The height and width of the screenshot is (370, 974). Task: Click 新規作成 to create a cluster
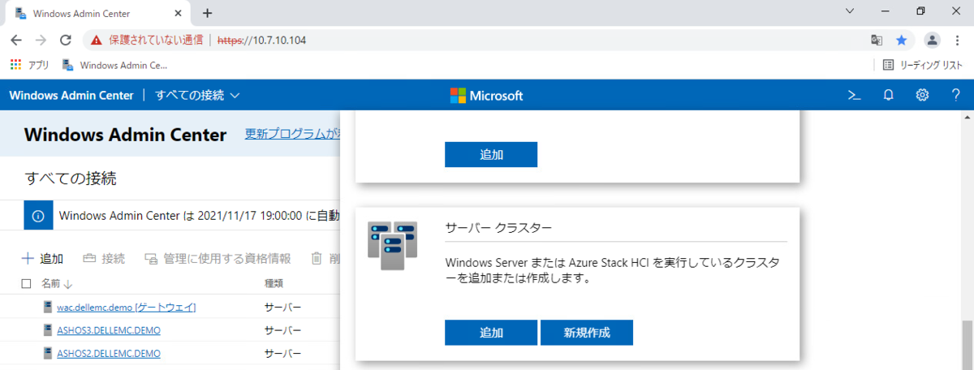click(x=587, y=333)
